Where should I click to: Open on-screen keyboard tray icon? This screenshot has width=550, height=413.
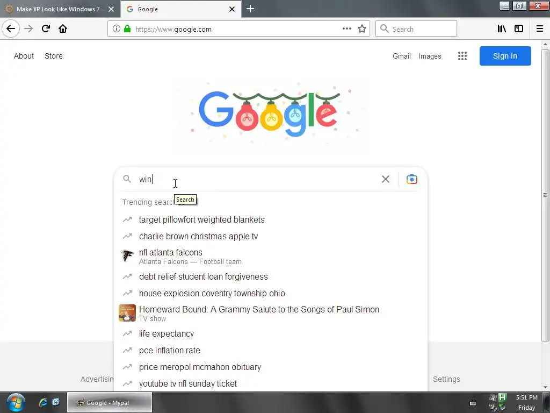(473, 402)
